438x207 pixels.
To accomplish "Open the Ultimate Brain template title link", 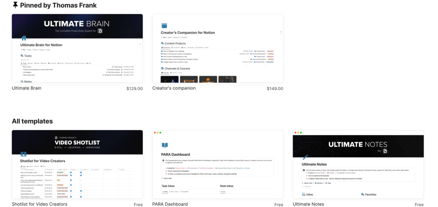I will (x=27, y=88).
